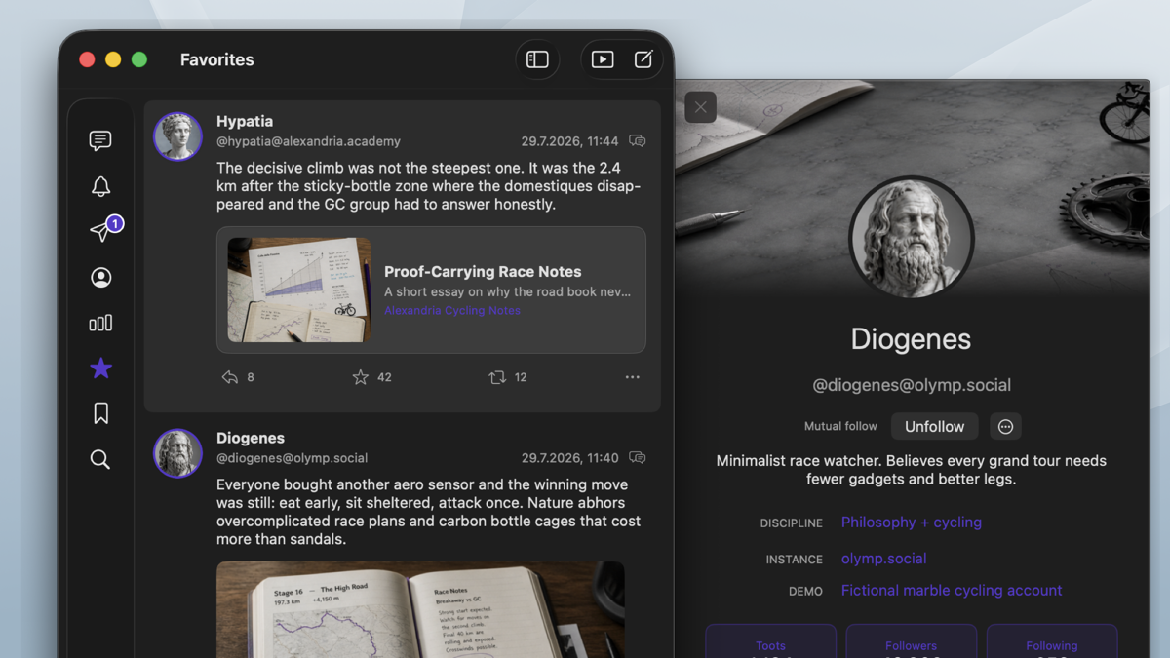This screenshot has width=1170, height=658.
Task: Click the DISCIPLINE field label
Action: (x=792, y=523)
